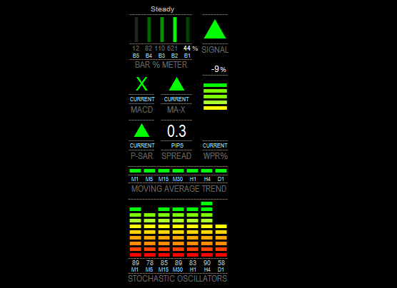The height and width of the screenshot is (288, 397).
Task: Click 'H4' label under moving average trend
Action: [x=207, y=179]
